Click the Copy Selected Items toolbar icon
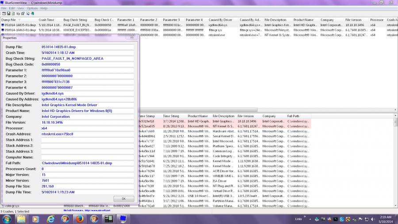 [x=18, y=14]
